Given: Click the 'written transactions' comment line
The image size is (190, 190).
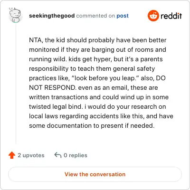Looking at the screenshot, I should pos(99,97).
